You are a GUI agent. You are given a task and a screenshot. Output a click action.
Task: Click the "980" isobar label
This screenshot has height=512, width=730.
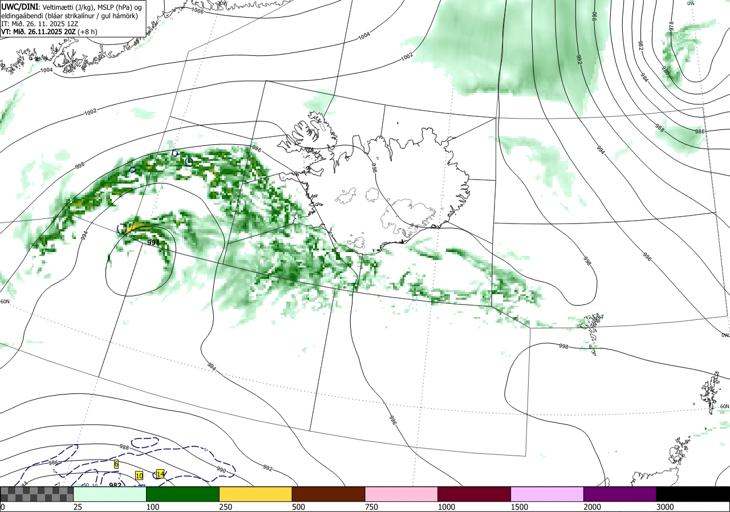tap(665, 70)
